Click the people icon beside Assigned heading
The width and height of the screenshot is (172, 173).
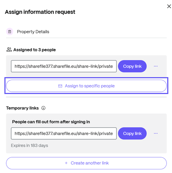(9, 50)
